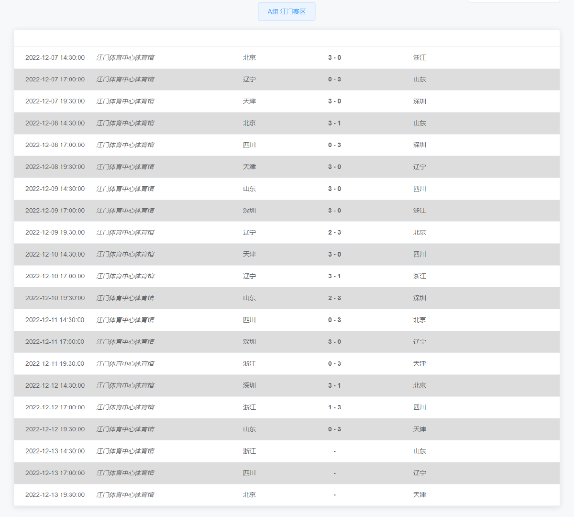This screenshot has height=517, width=574.
Task: Click the 3 - 1 score of 北京 vs 山东
Action: click(x=334, y=123)
